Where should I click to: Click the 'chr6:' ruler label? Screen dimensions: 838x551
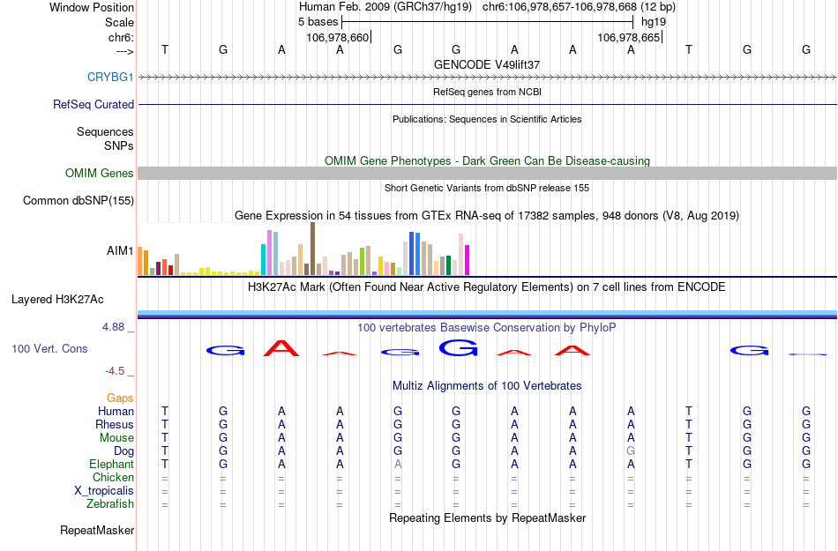121,37
